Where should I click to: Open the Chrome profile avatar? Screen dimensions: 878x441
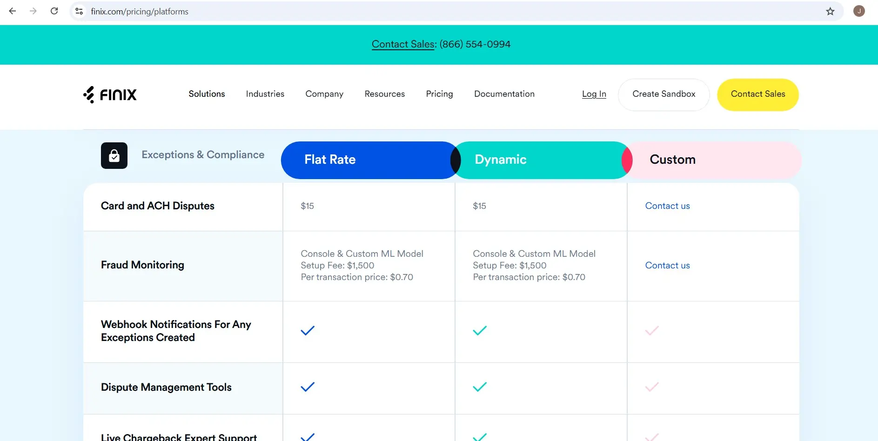(858, 11)
